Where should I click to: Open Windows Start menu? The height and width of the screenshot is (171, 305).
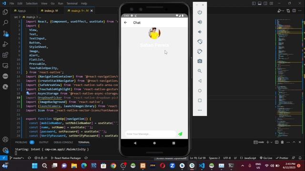[x=35, y=166]
